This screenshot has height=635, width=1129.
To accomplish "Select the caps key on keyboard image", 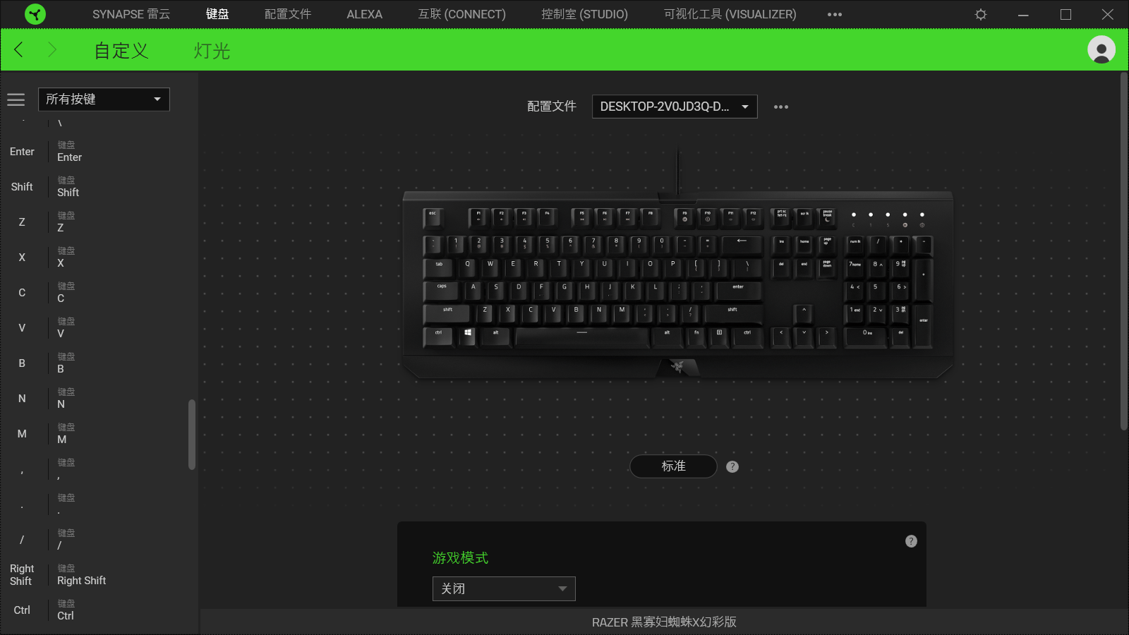I will point(442,290).
